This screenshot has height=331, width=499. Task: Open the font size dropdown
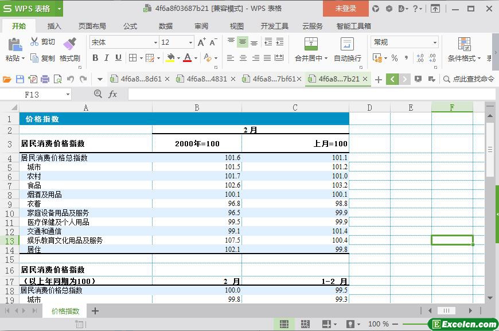[190, 42]
